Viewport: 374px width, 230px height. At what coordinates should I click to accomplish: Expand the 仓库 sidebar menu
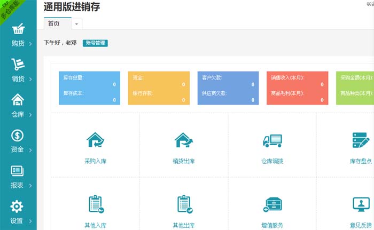18,106
